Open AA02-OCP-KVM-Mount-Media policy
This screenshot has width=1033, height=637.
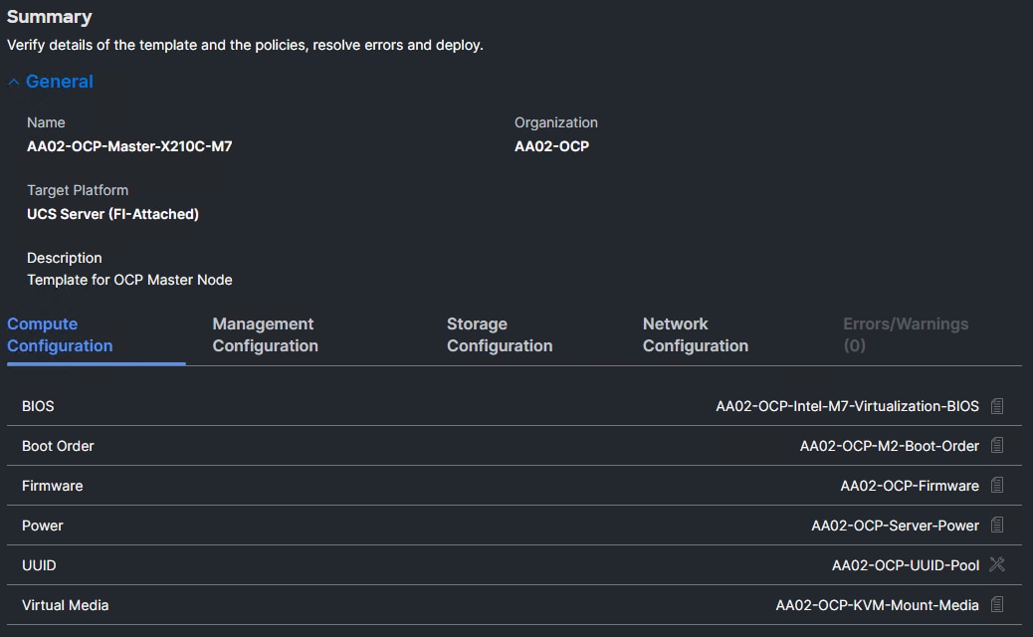click(877, 604)
